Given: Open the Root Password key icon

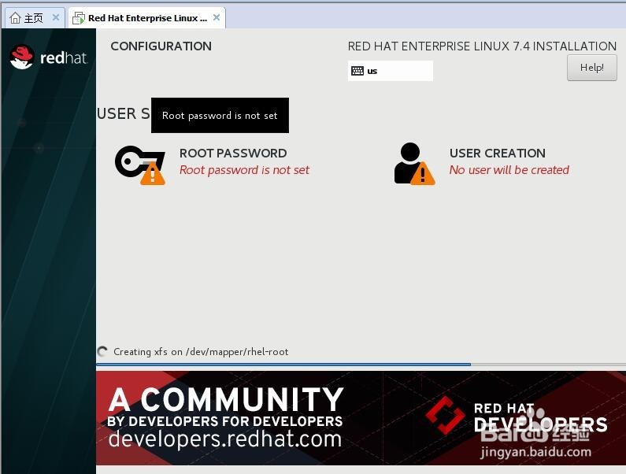Looking at the screenshot, I should click(x=140, y=165).
